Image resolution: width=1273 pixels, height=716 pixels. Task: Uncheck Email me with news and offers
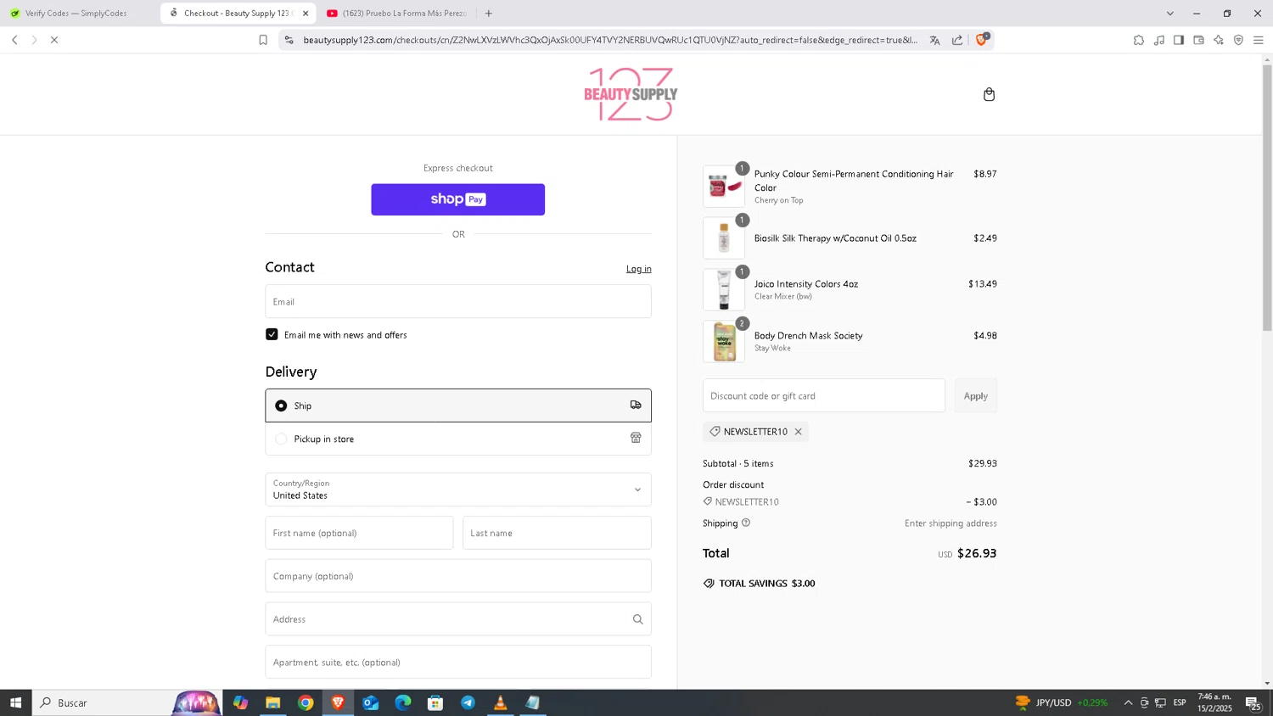coord(272,334)
